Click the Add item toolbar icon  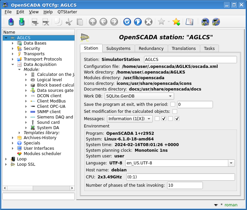tap(35, 22)
